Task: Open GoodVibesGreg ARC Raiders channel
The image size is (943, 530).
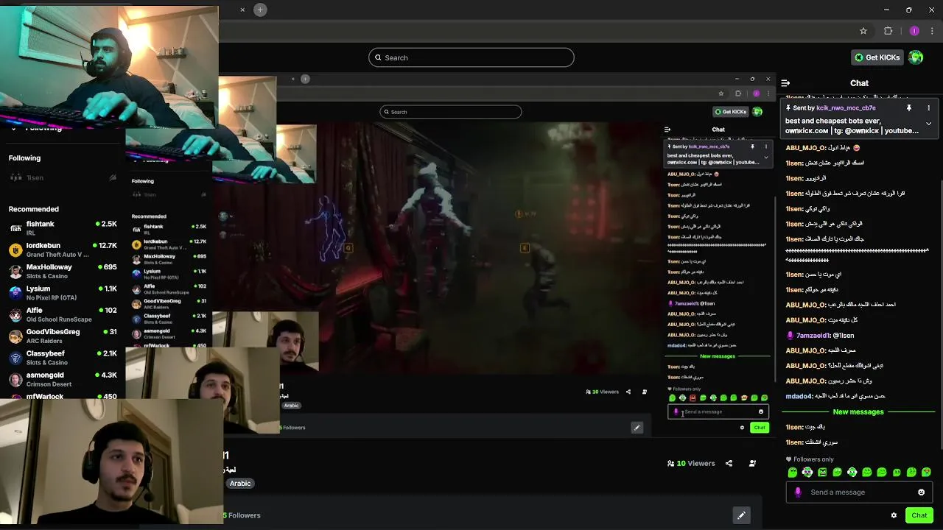Action: [63, 336]
